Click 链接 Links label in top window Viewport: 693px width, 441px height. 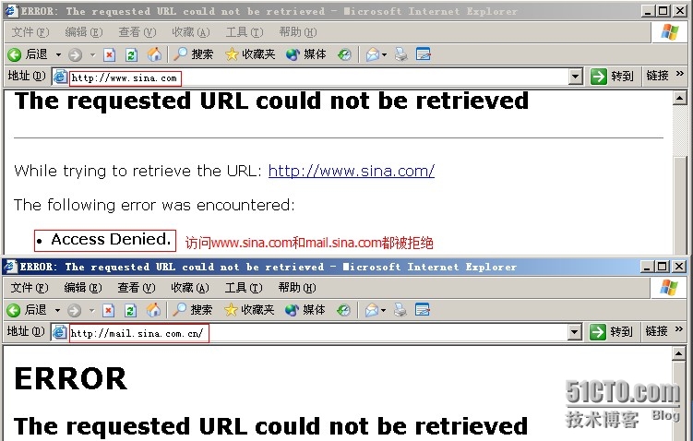click(x=657, y=76)
